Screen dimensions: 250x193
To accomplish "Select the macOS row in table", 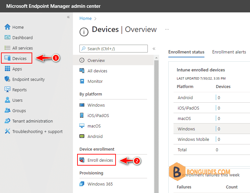I will pyautogui.click(x=212, y=118).
